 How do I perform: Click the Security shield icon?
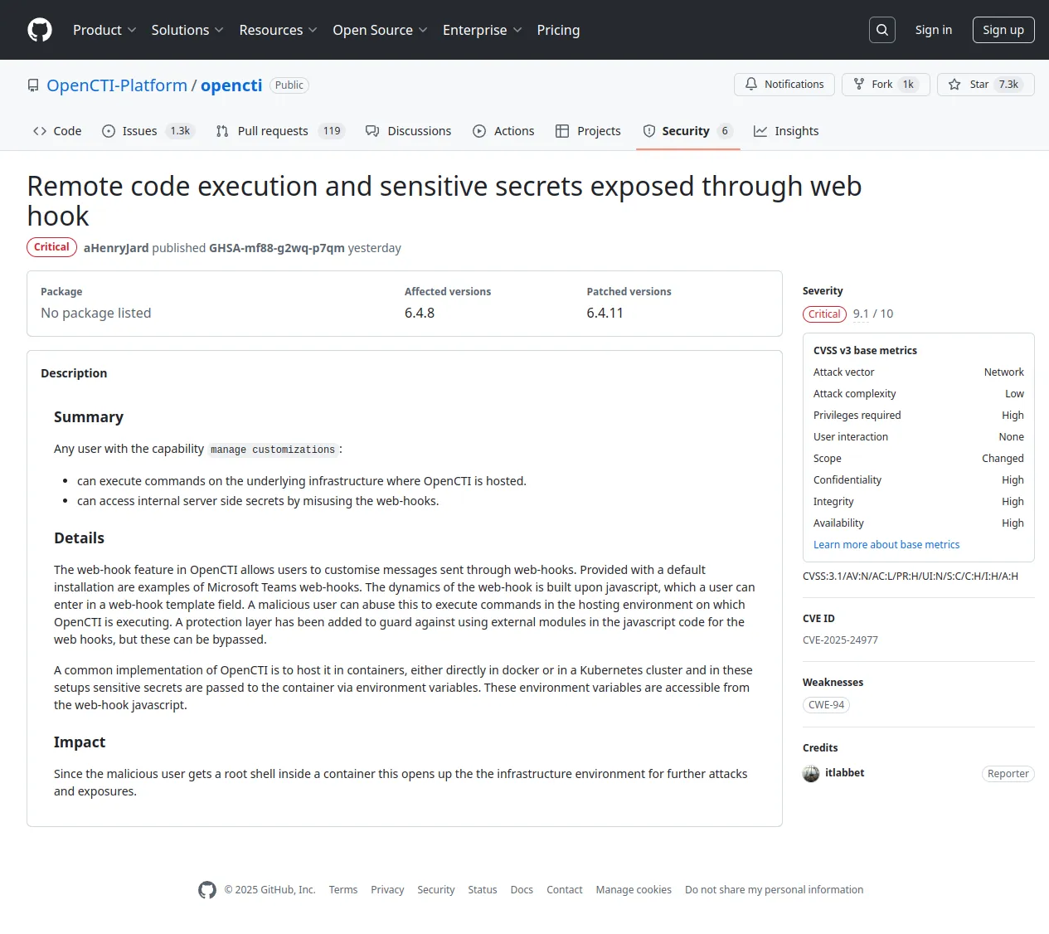649,131
